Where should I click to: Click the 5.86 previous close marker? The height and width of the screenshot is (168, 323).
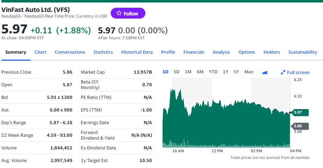(x=300, y=126)
